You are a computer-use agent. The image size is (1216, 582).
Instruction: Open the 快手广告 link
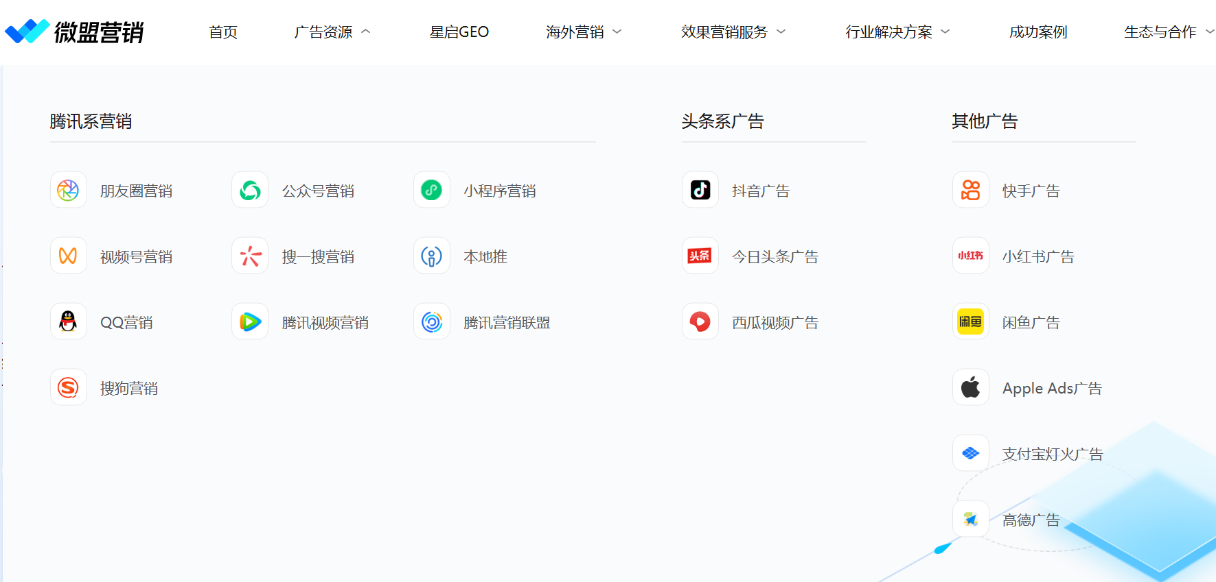click(1031, 191)
